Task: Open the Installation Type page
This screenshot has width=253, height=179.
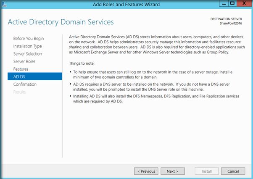Action: [x=27, y=46]
